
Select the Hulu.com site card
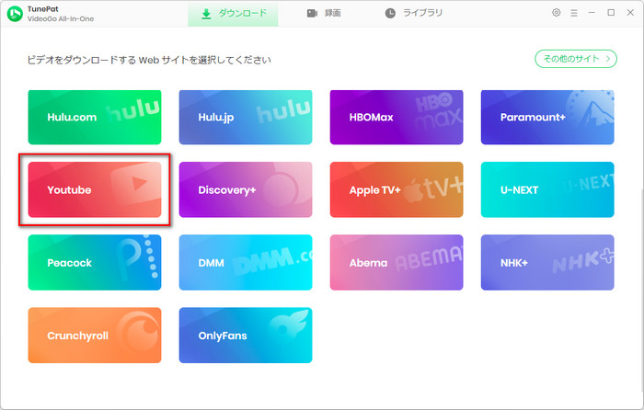point(95,118)
